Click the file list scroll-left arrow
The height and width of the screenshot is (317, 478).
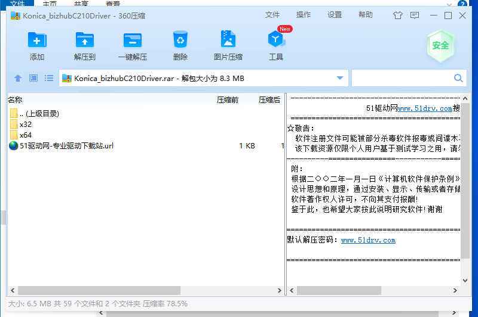point(13,291)
